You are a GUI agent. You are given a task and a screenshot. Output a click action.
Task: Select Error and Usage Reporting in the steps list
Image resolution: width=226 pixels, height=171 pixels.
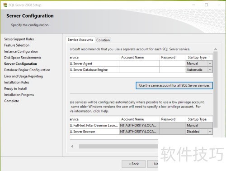pos(24,76)
